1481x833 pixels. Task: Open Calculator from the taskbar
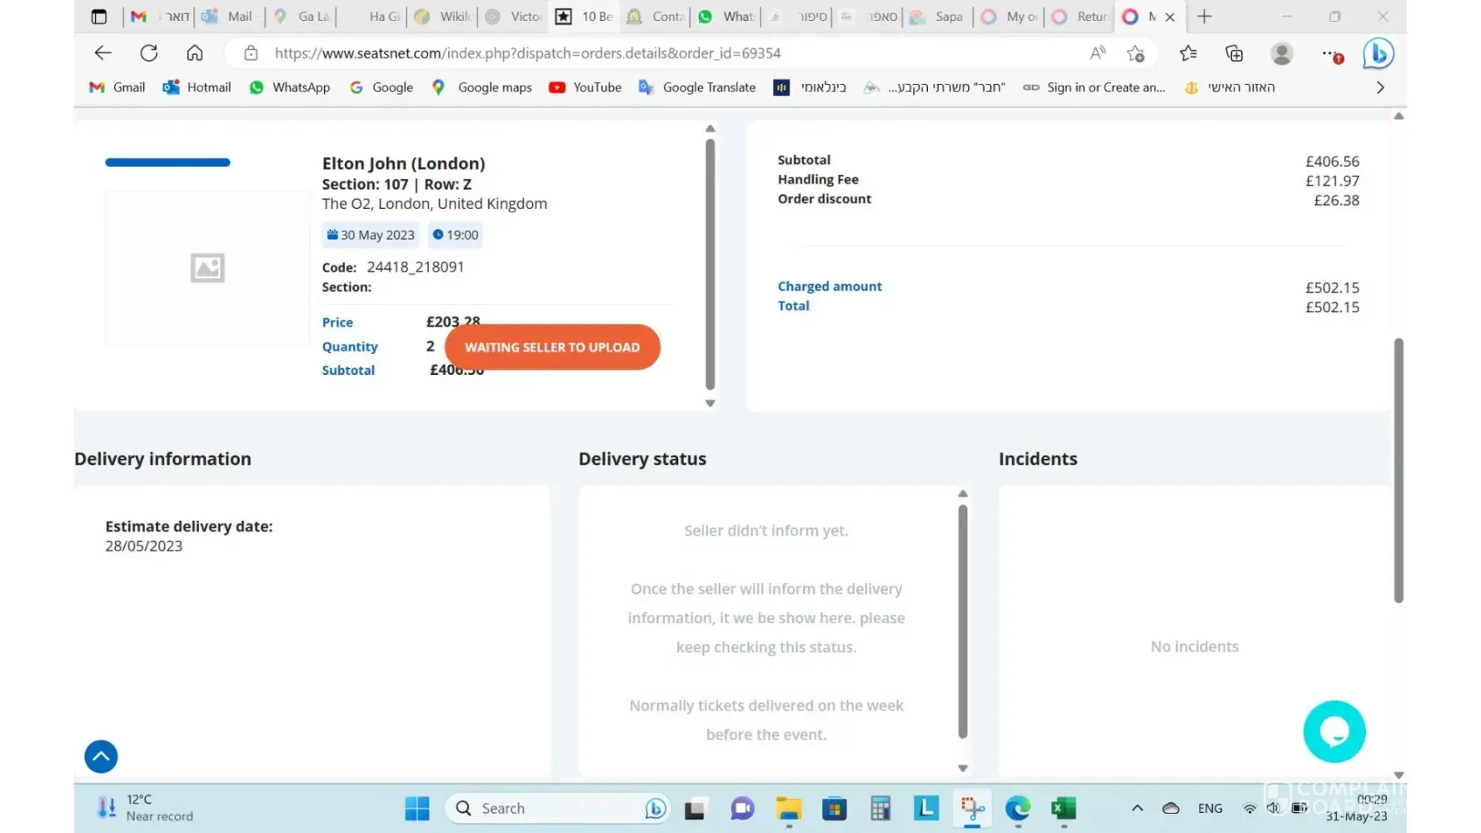pos(880,808)
